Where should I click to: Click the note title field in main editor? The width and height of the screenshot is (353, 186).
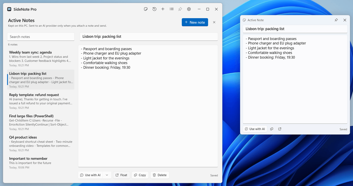point(149,36)
